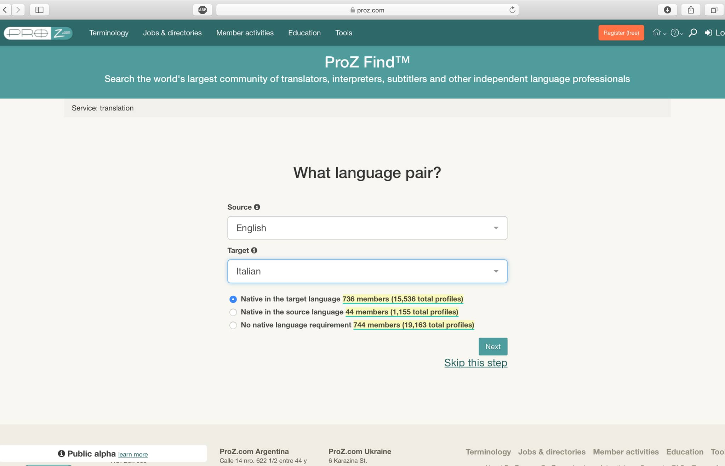Screen dimensions: 725x466
Task: Open the Member activities menu
Action: coord(245,33)
